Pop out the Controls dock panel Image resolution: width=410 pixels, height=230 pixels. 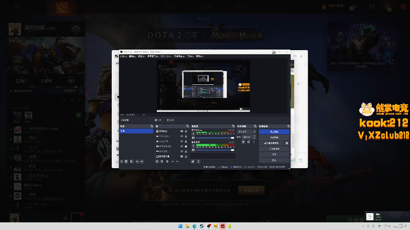click(289, 126)
